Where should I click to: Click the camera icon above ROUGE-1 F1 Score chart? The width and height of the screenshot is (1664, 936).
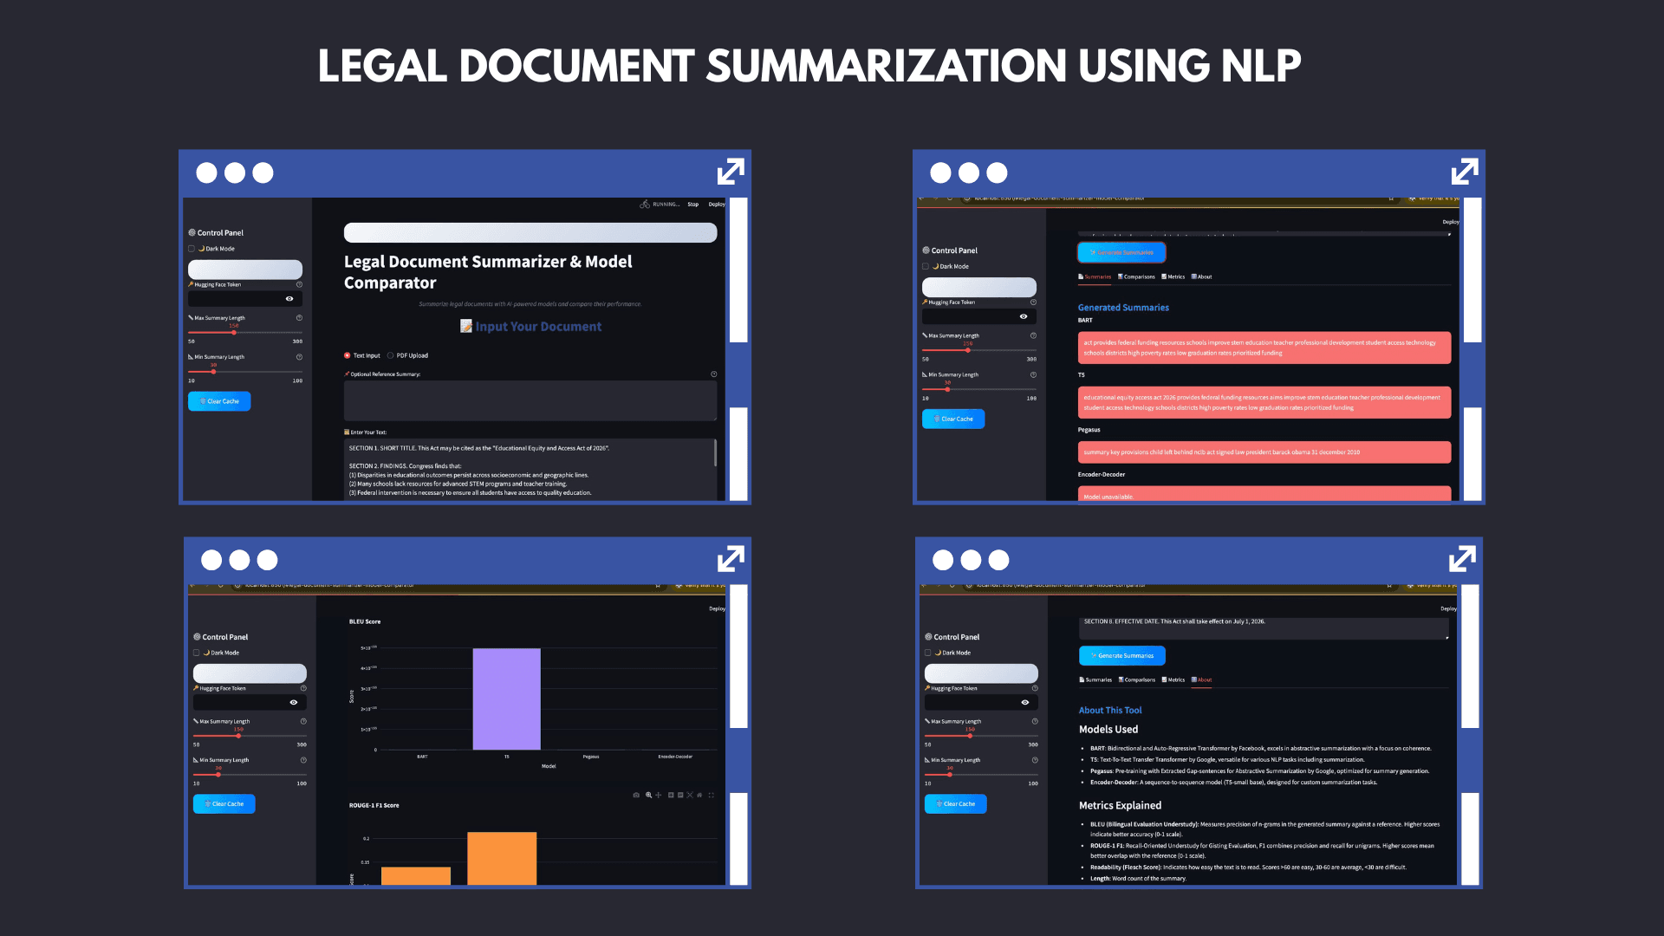click(x=636, y=795)
